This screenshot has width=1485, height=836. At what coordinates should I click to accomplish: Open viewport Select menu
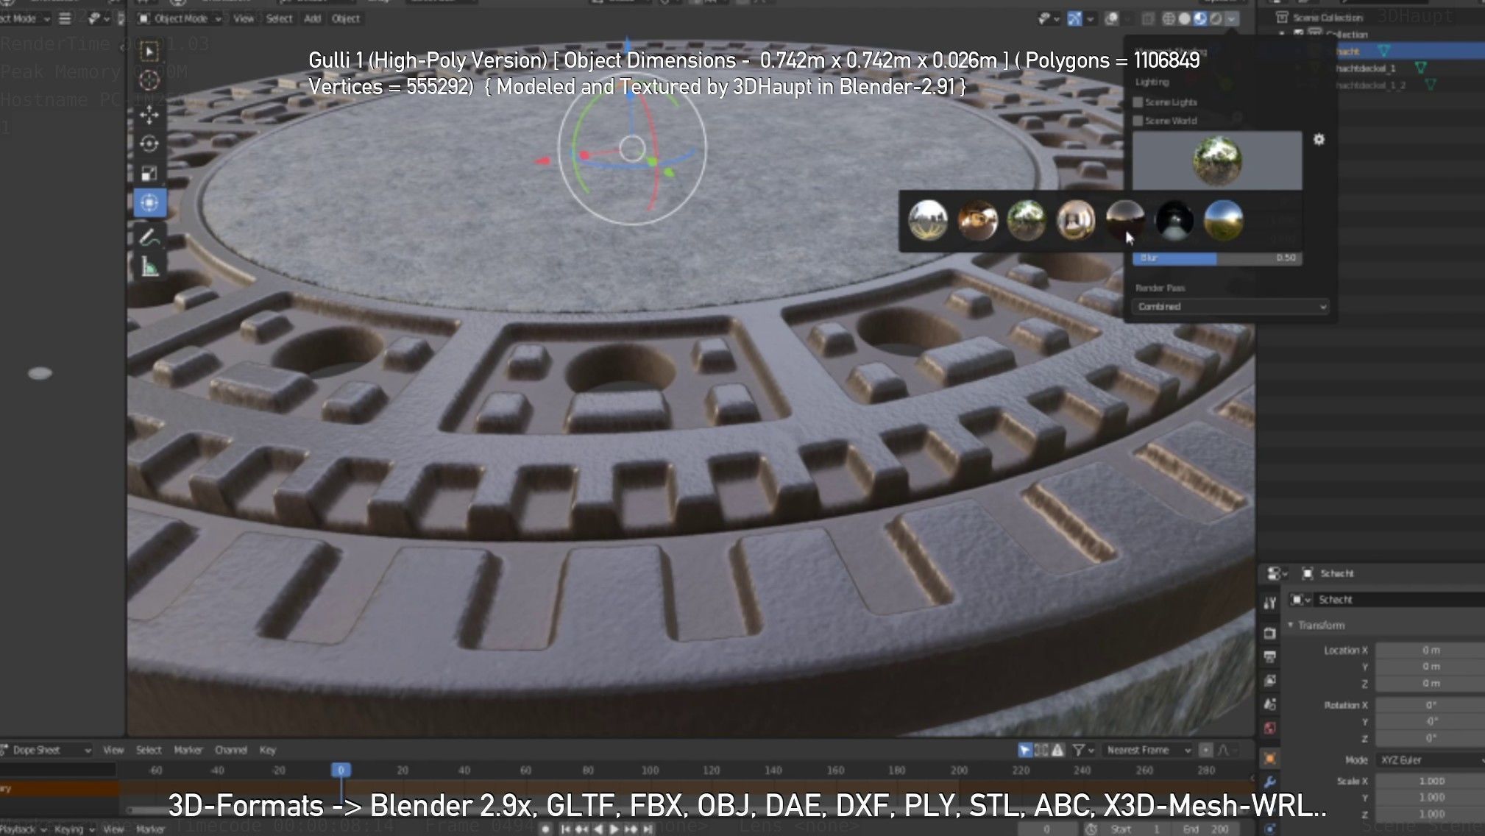[279, 18]
